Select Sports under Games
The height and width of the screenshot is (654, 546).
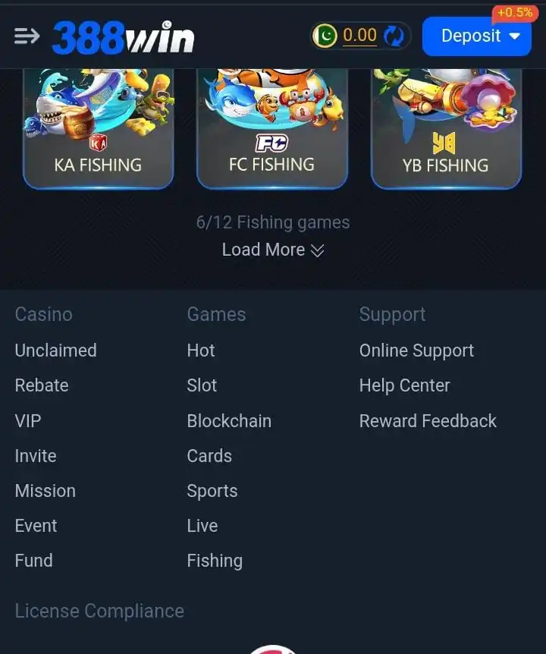click(x=212, y=492)
